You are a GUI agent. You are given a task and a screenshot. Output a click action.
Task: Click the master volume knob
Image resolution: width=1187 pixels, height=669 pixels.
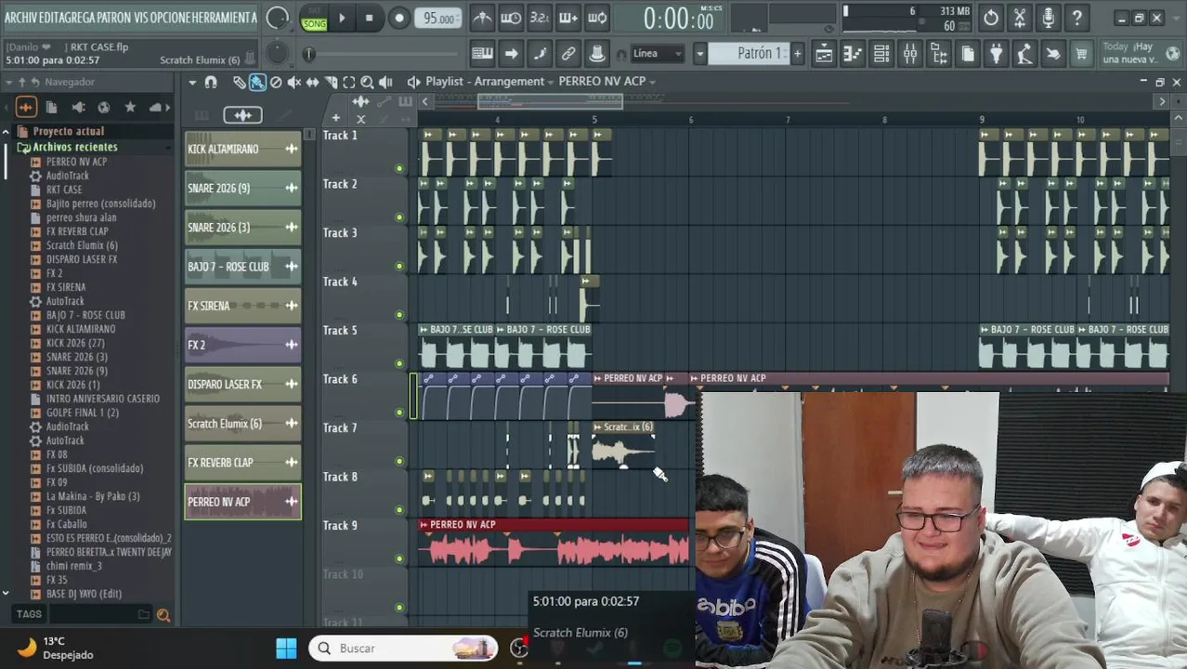point(277,18)
